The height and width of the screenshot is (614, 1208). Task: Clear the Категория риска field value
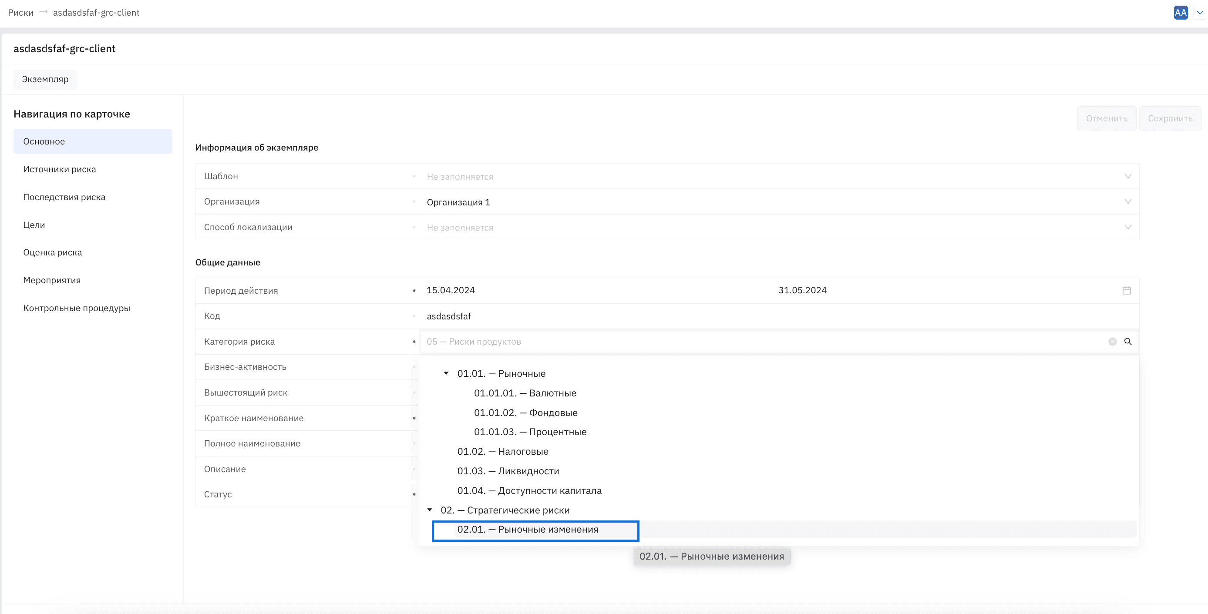1112,342
